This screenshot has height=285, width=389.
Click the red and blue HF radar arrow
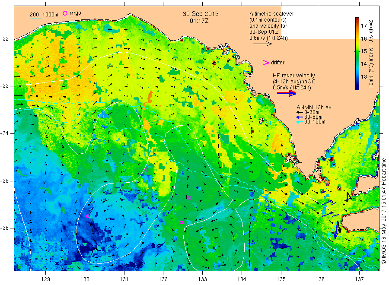[286, 93]
